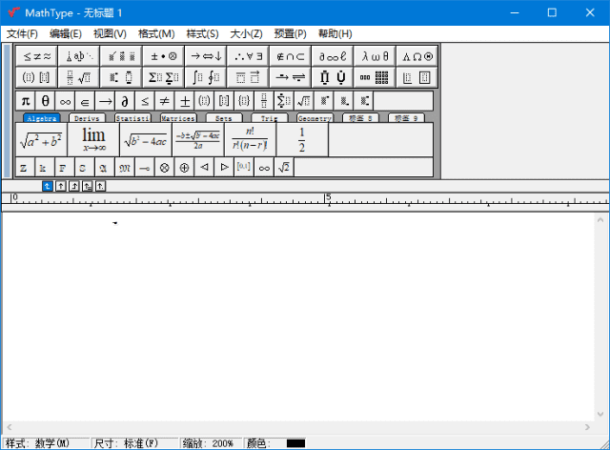Open the set theory symbols palette
Viewport: 610px width, 450px height.
pyautogui.click(x=289, y=56)
